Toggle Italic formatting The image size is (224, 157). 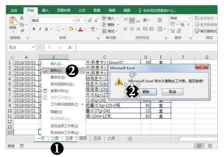40,29
